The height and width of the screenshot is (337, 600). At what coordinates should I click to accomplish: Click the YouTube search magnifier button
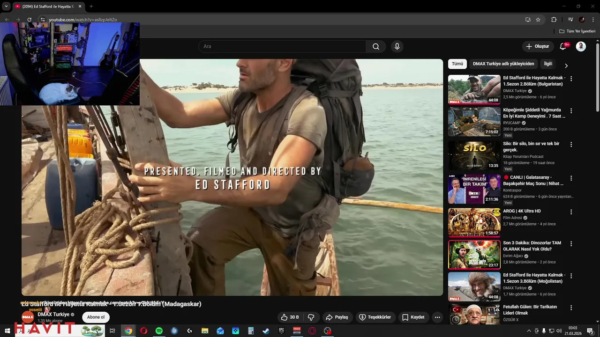(x=376, y=46)
